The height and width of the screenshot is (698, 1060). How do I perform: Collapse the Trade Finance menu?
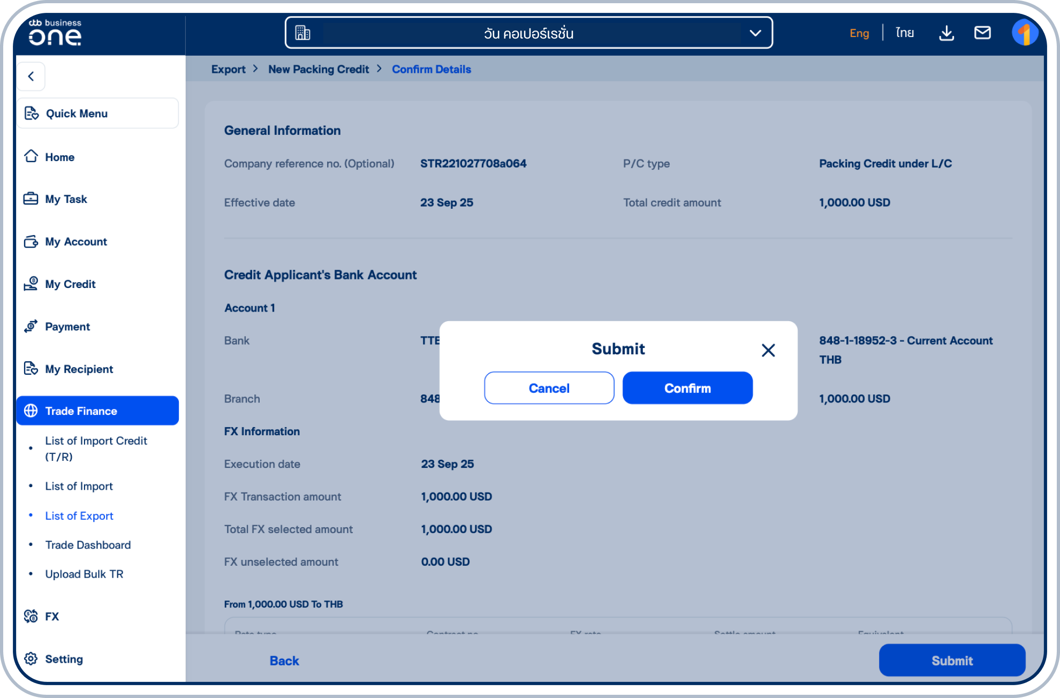[x=97, y=411]
